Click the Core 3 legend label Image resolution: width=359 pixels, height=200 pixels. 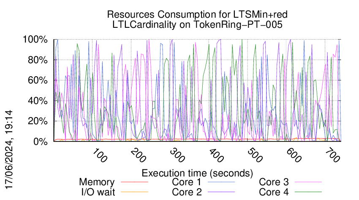point(274,182)
